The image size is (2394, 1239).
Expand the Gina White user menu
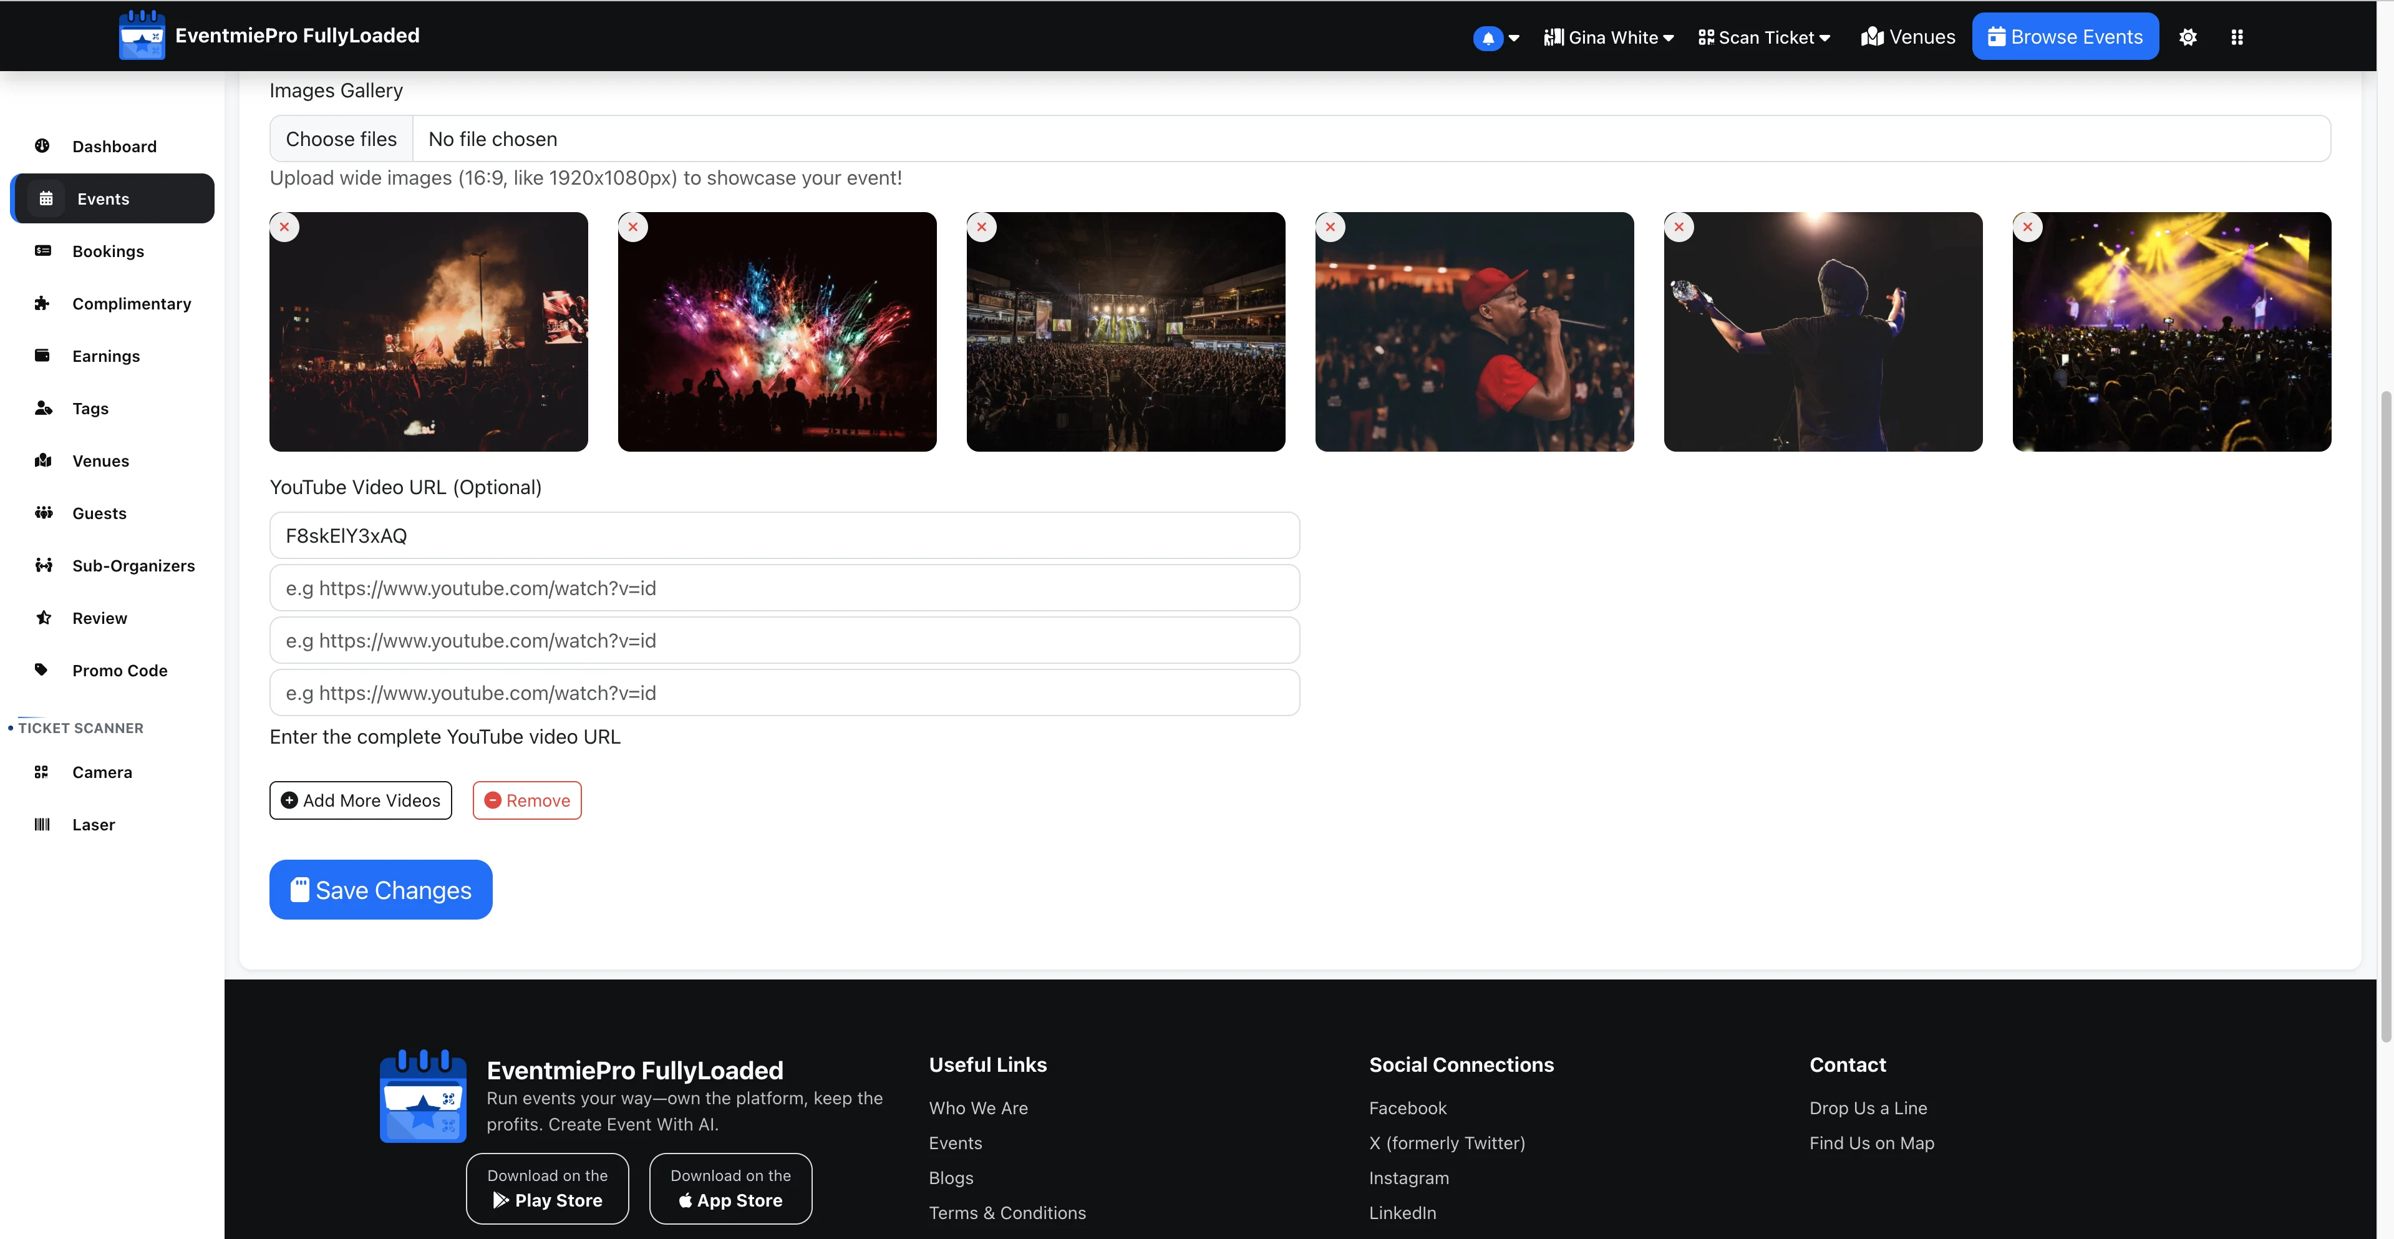[1609, 37]
